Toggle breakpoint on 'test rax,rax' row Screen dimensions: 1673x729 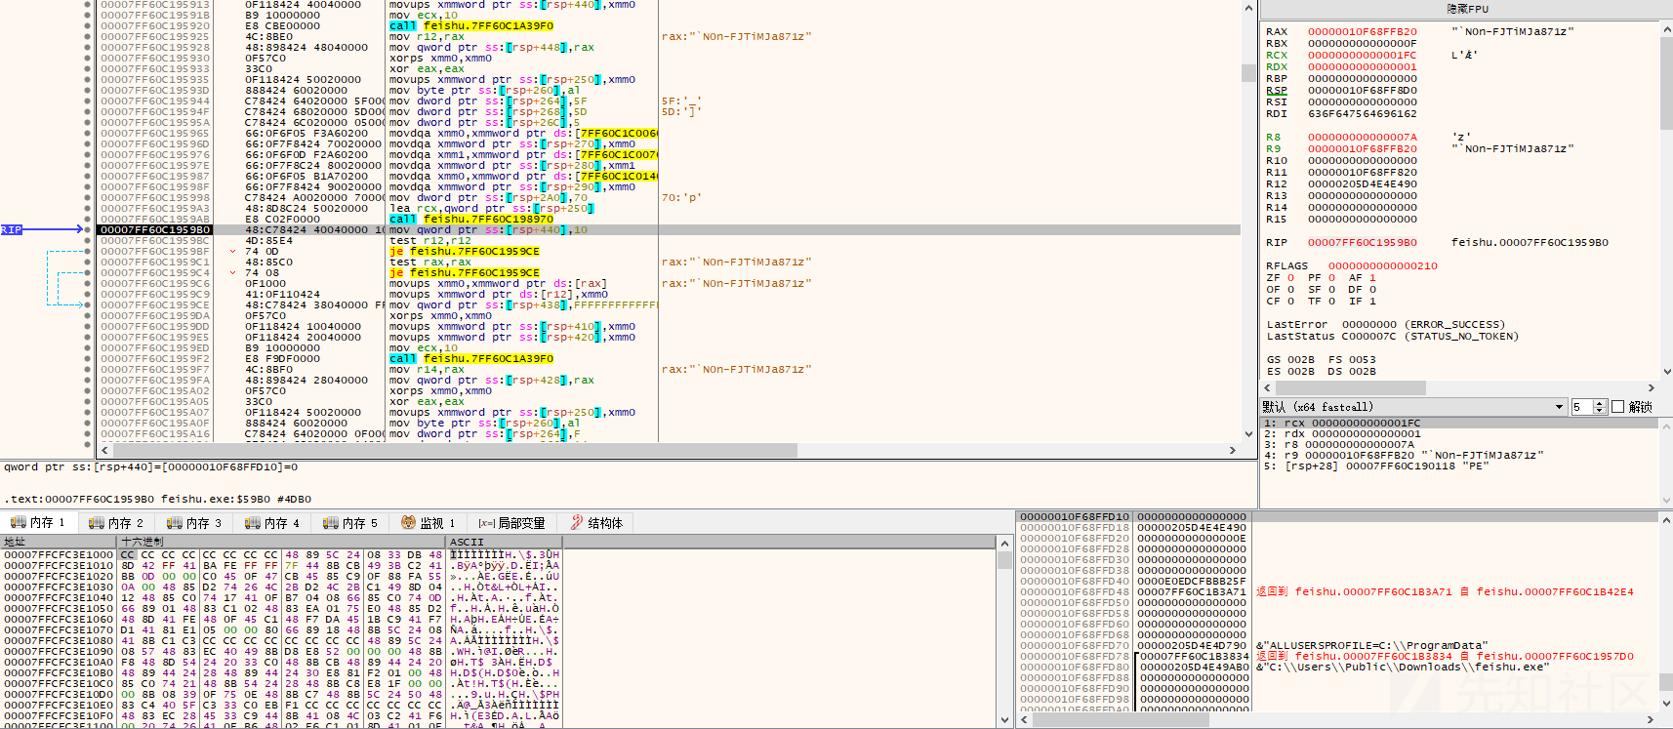pyautogui.click(x=88, y=263)
